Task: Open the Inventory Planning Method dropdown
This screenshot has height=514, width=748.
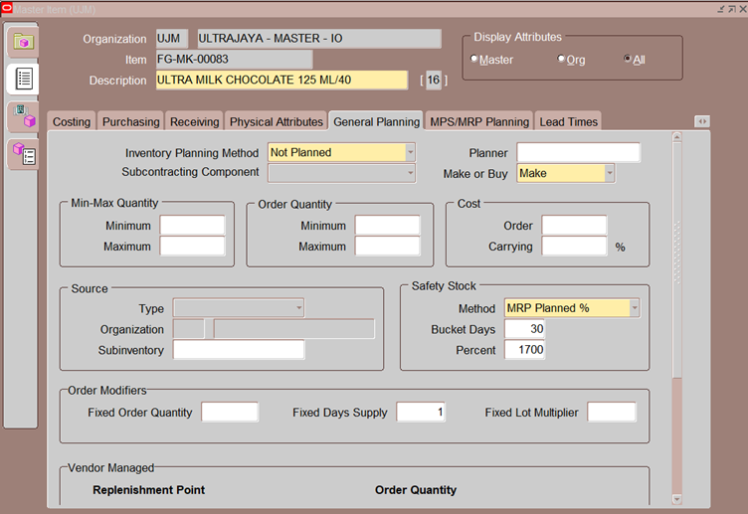Action: tap(410, 152)
